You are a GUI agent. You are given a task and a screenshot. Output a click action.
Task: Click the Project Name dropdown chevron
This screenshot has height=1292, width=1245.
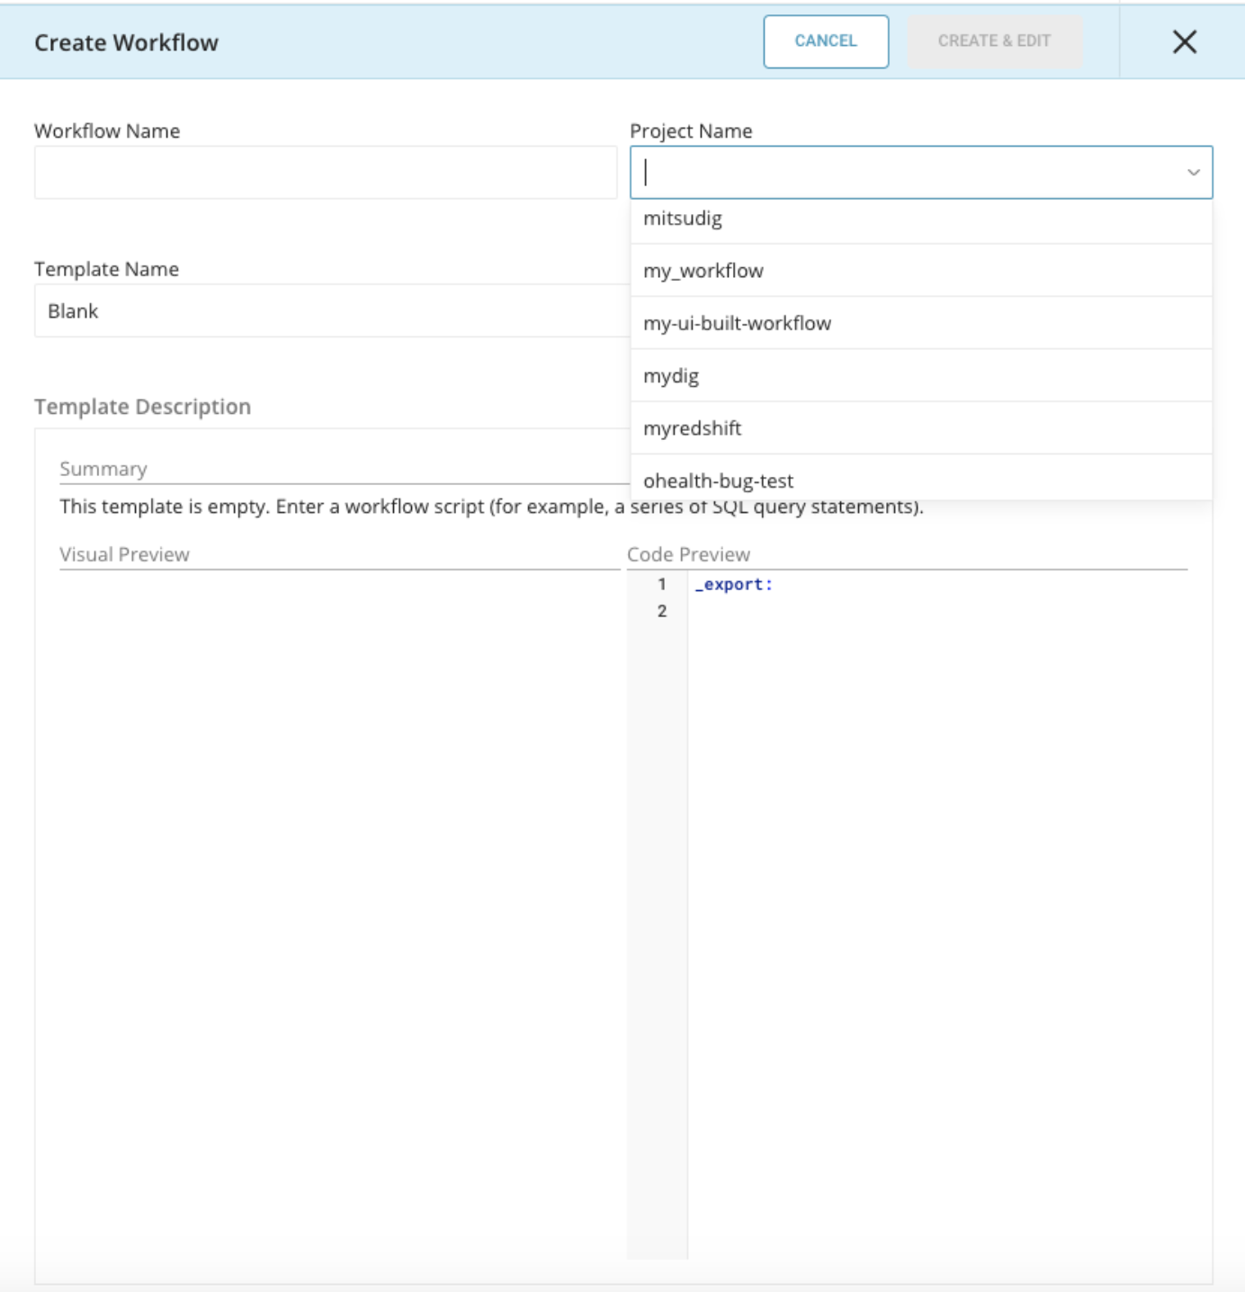pos(1193,172)
